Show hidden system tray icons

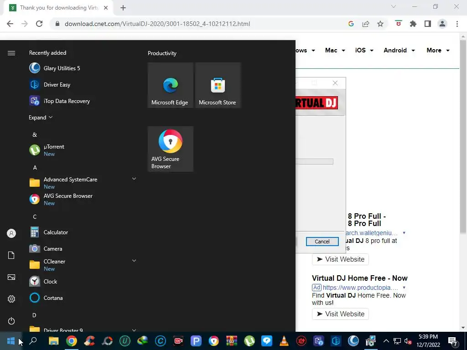[x=386, y=341]
